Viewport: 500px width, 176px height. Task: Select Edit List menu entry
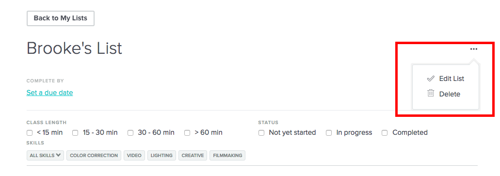point(452,79)
